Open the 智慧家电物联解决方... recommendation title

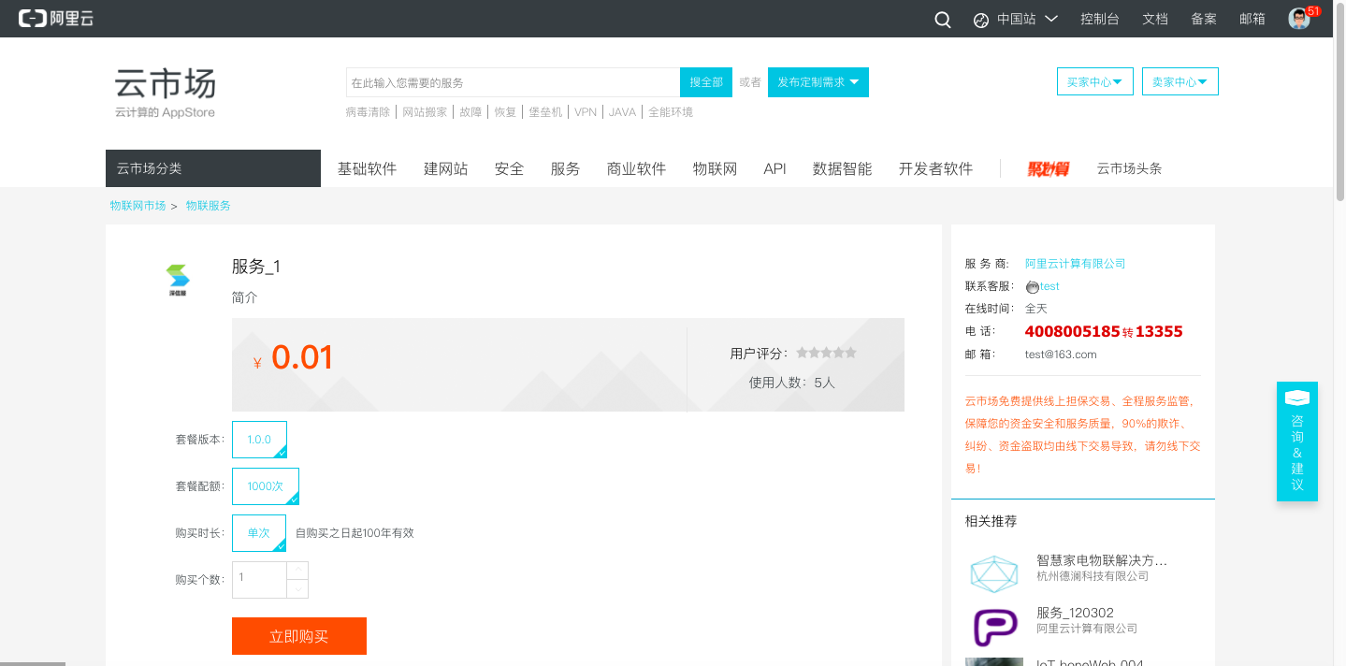tap(1102, 560)
